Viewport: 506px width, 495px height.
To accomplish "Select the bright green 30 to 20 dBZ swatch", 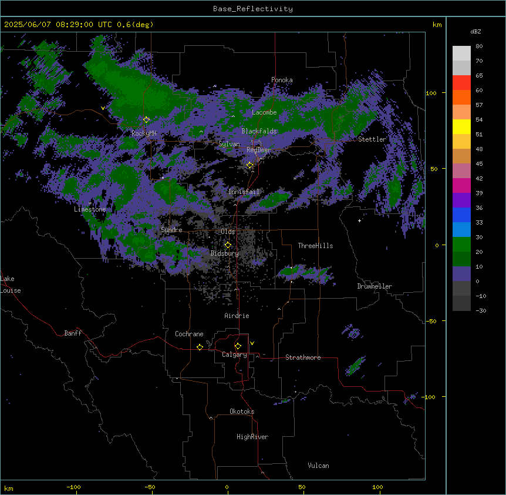I will (461, 245).
